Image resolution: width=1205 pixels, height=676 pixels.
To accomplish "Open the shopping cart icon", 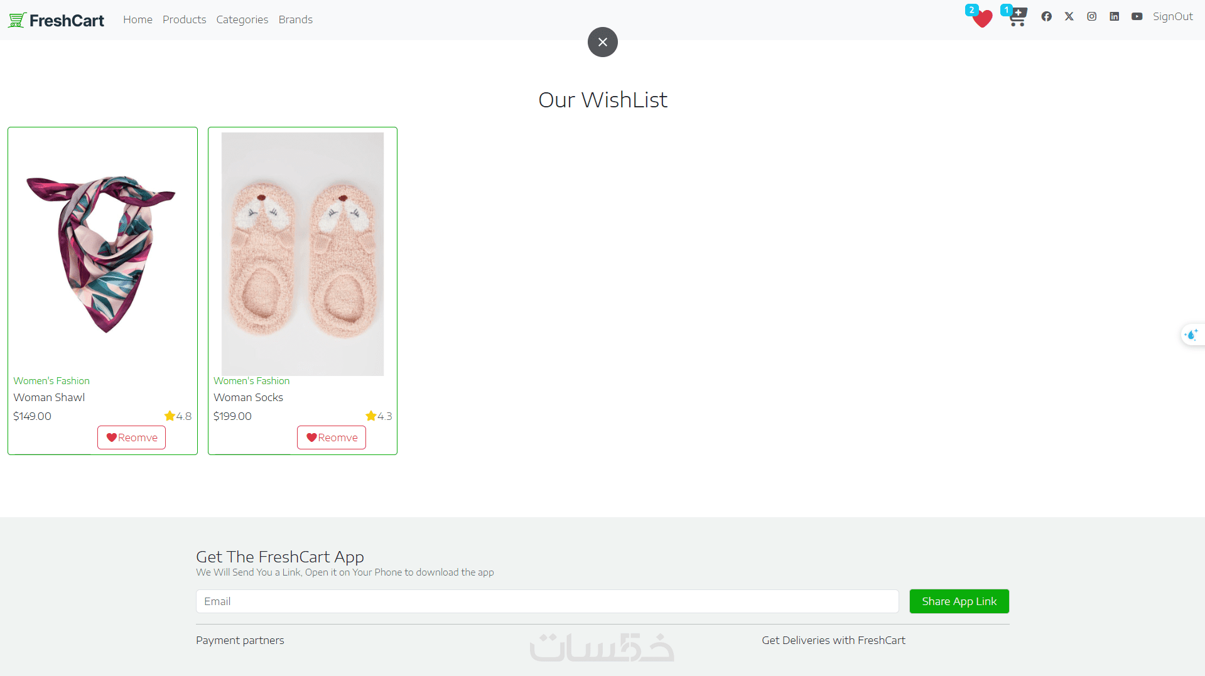I will coord(1017,17).
